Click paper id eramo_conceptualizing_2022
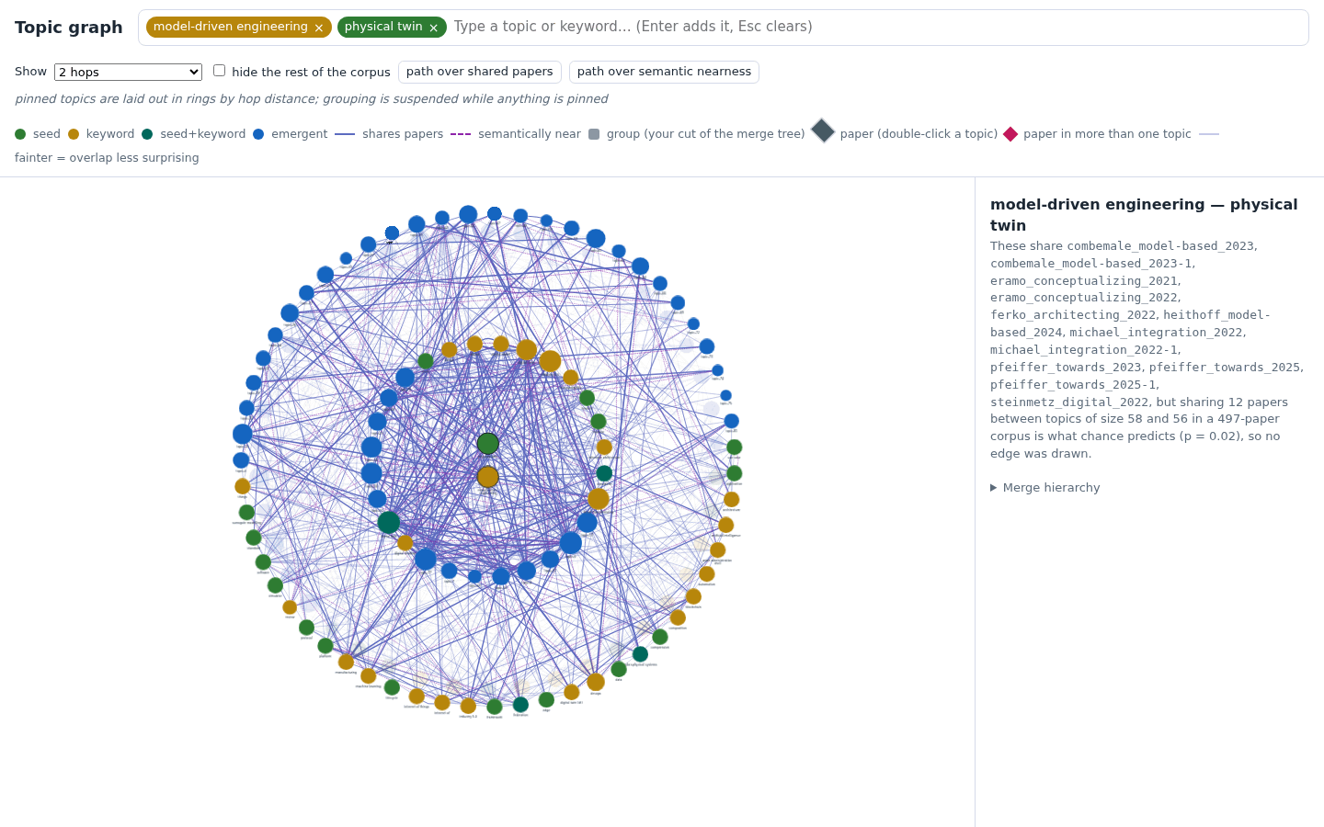This screenshot has height=827, width=1324. (x=1084, y=298)
